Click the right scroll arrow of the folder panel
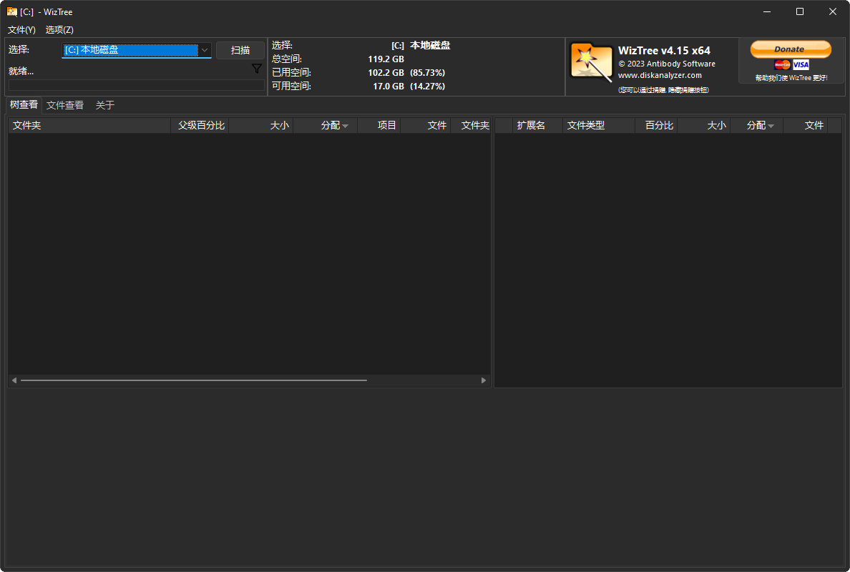Screen dimensions: 850x572 pos(484,380)
